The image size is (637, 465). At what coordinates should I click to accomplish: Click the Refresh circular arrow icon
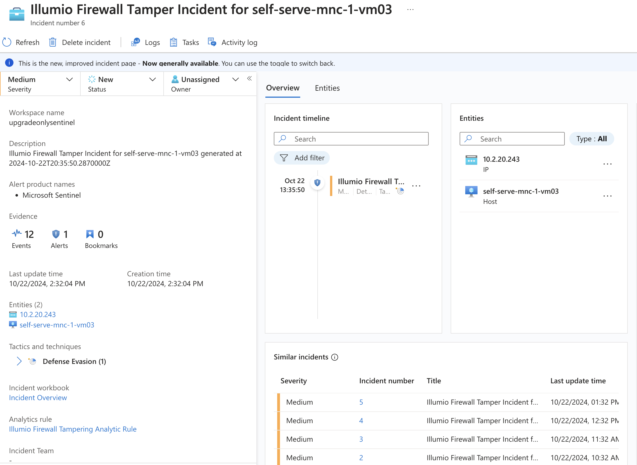7,42
